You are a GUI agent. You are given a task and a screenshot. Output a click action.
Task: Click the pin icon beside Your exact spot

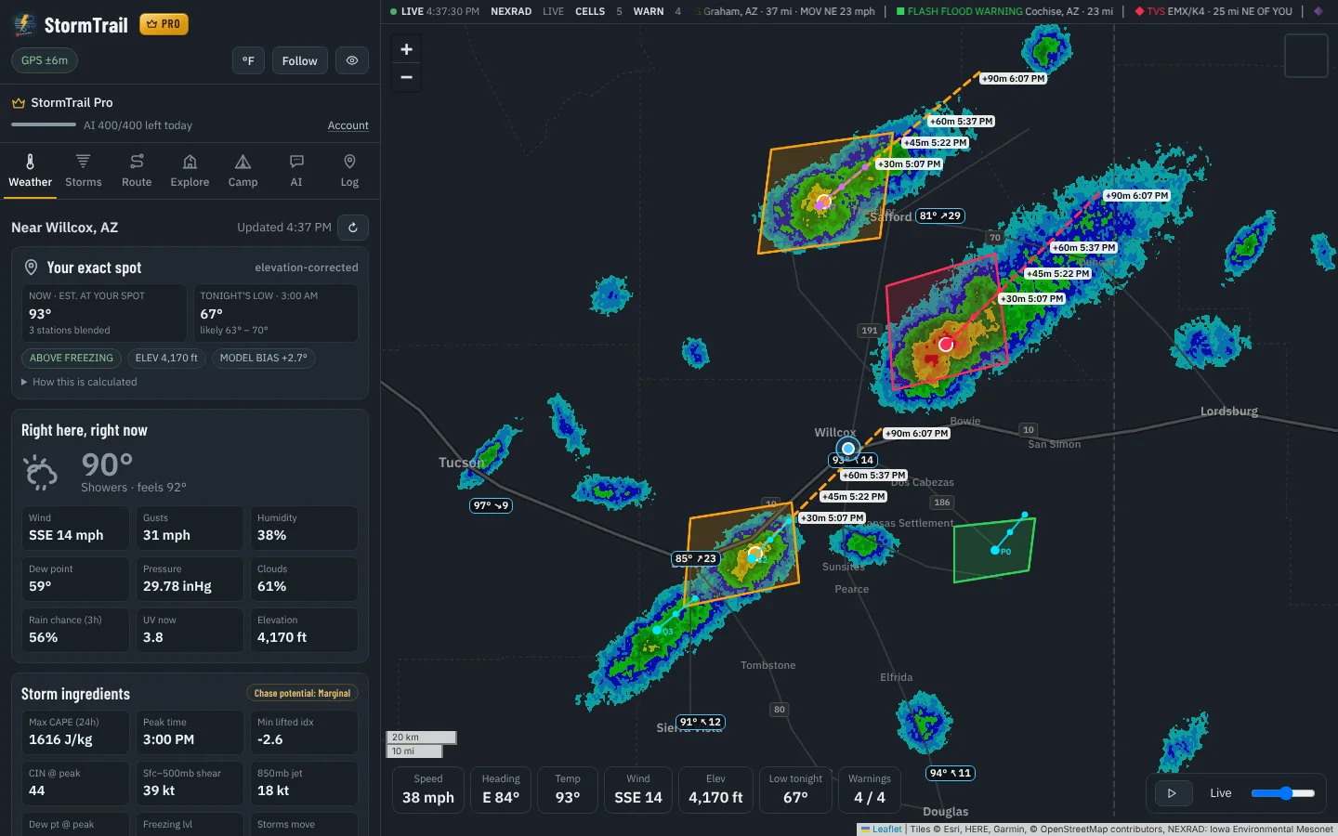(31, 268)
